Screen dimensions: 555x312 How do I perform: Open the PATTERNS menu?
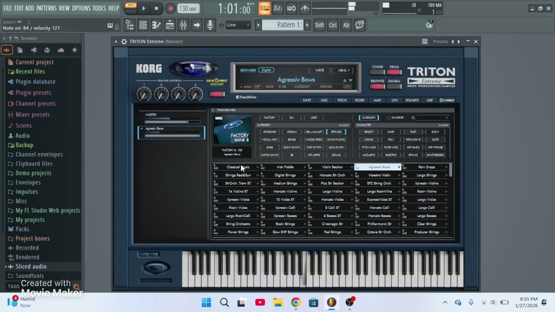pos(46,8)
